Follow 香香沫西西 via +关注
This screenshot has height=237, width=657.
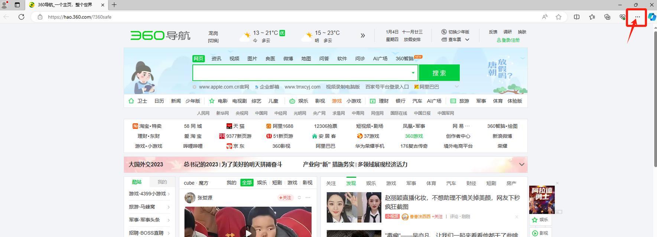437,217
